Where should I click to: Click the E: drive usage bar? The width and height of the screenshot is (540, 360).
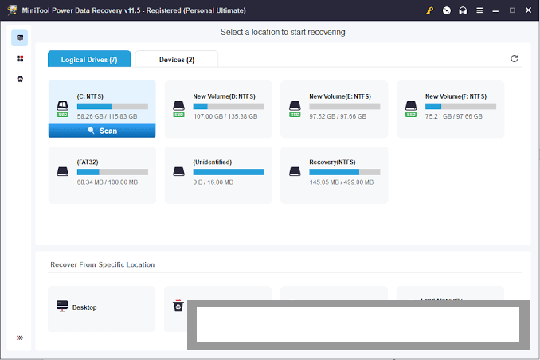click(x=345, y=106)
